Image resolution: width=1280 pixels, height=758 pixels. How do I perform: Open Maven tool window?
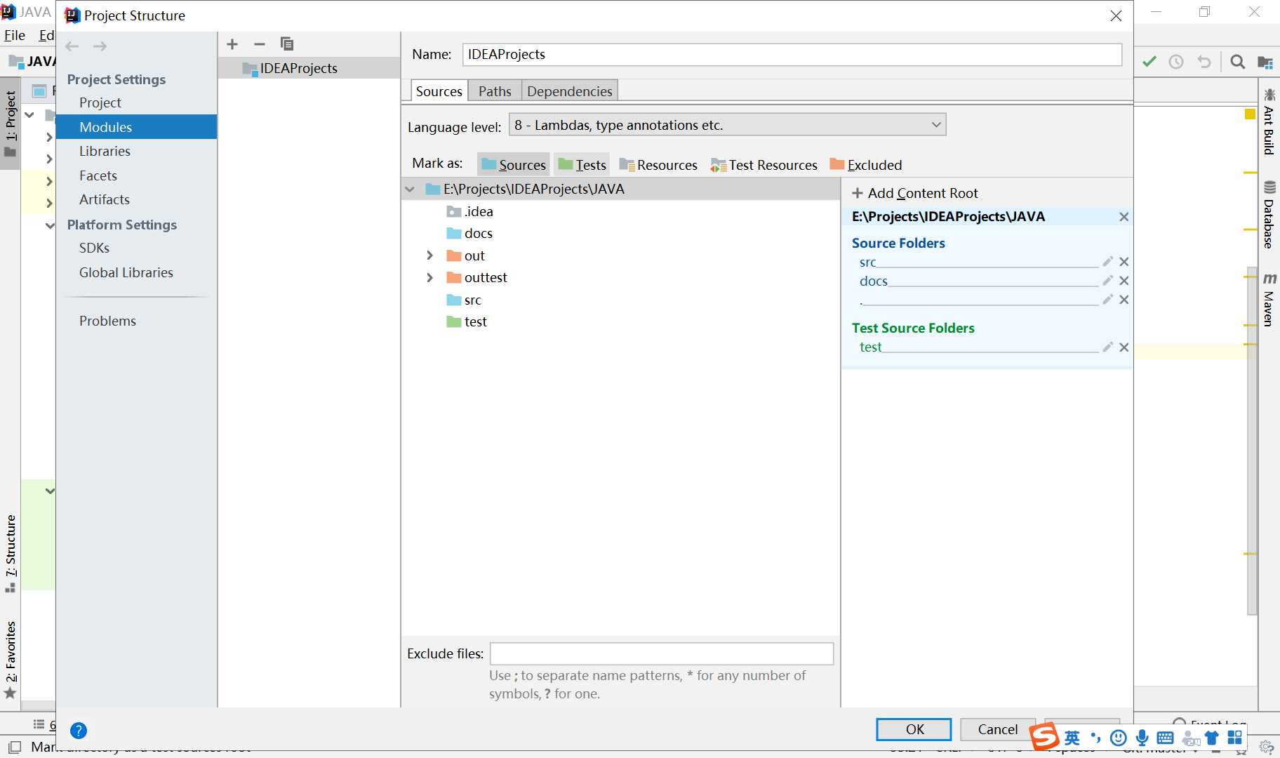[x=1269, y=300]
